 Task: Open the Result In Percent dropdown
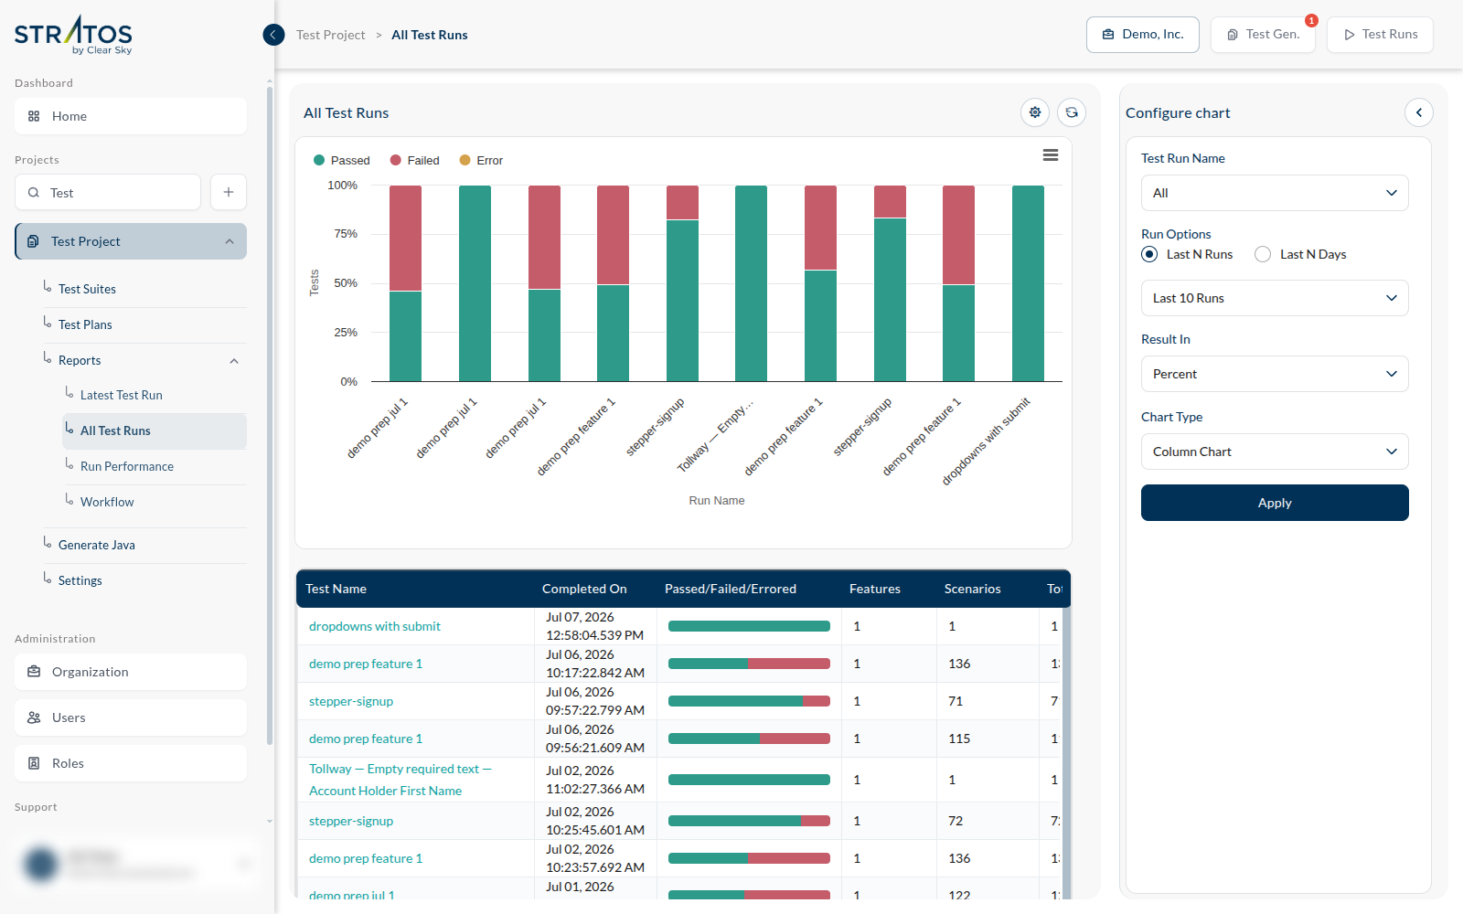coord(1275,374)
